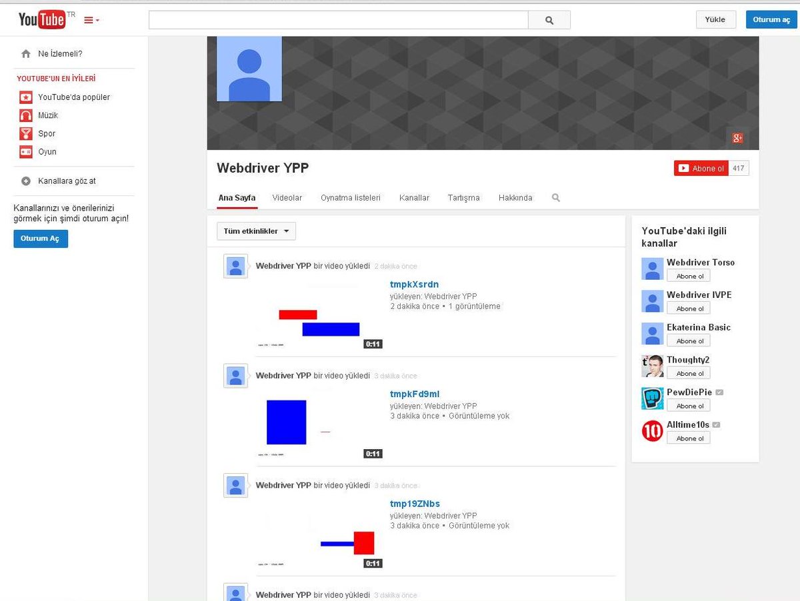The height and width of the screenshot is (601, 800).
Task: Switch to the Kanallar tab
Action: tap(414, 198)
